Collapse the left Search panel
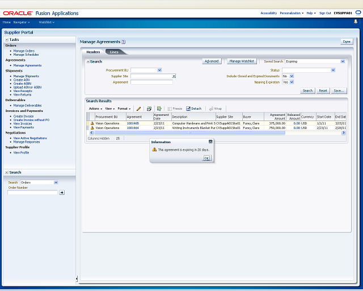This screenshot has width=363, height=291. coord(7,172)
